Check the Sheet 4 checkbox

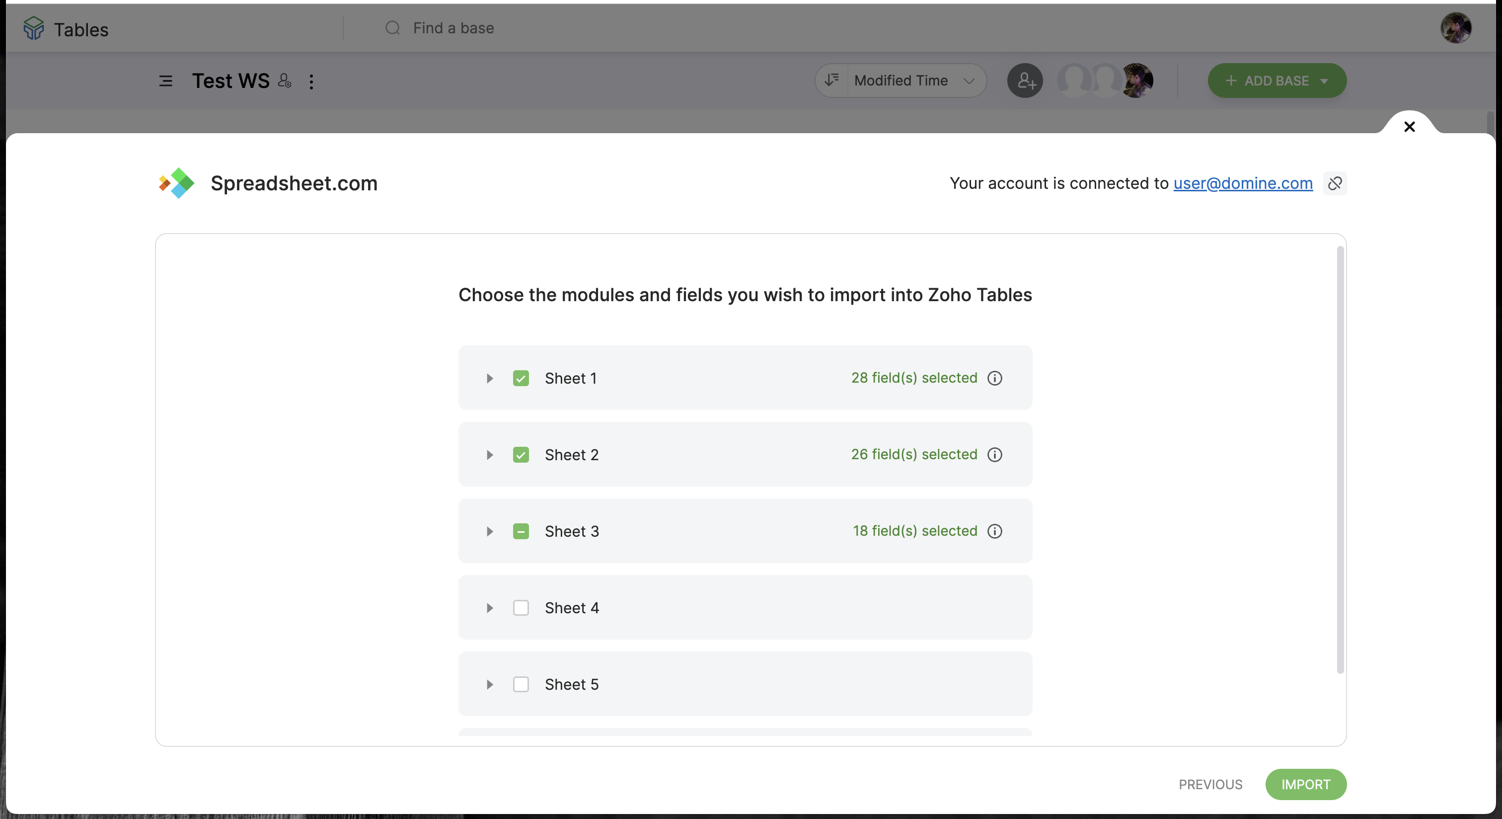(x=521, y=608)
